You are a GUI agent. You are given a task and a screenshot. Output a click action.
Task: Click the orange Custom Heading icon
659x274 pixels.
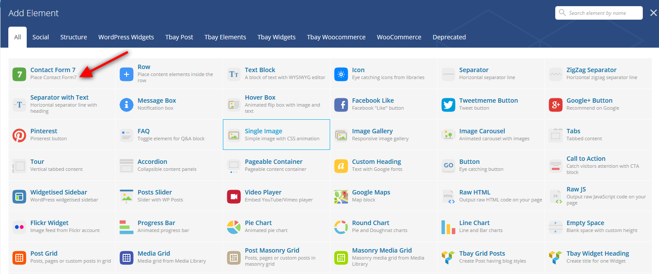341,166
